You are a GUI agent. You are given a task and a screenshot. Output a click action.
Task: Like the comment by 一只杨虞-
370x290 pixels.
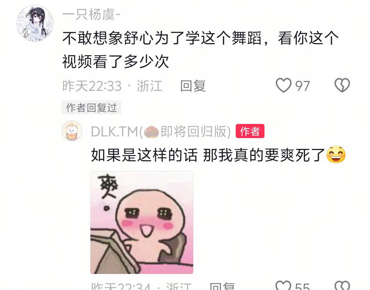coord(283,85)
